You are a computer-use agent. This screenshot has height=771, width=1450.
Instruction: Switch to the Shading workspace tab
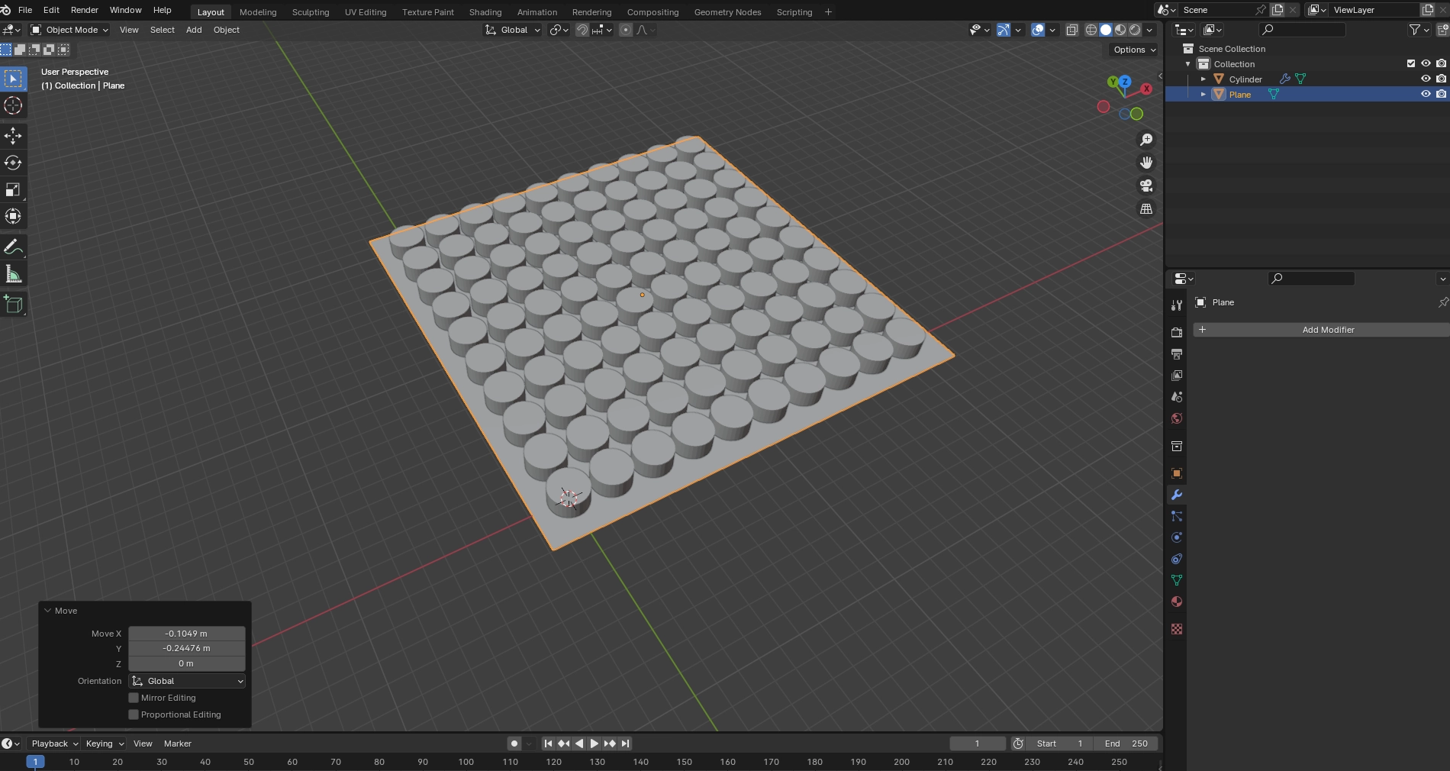click(485, 12)
